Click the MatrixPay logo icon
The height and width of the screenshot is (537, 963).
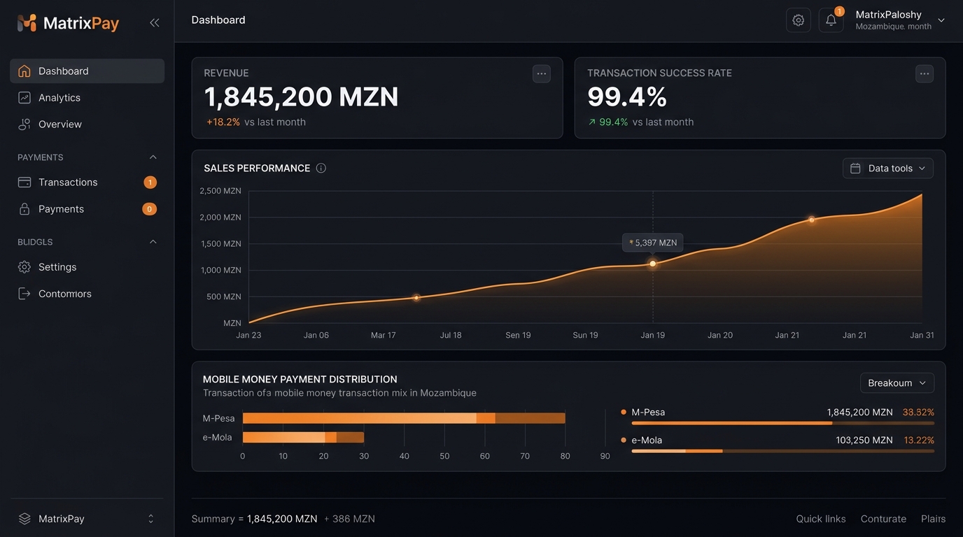[27, 23]
